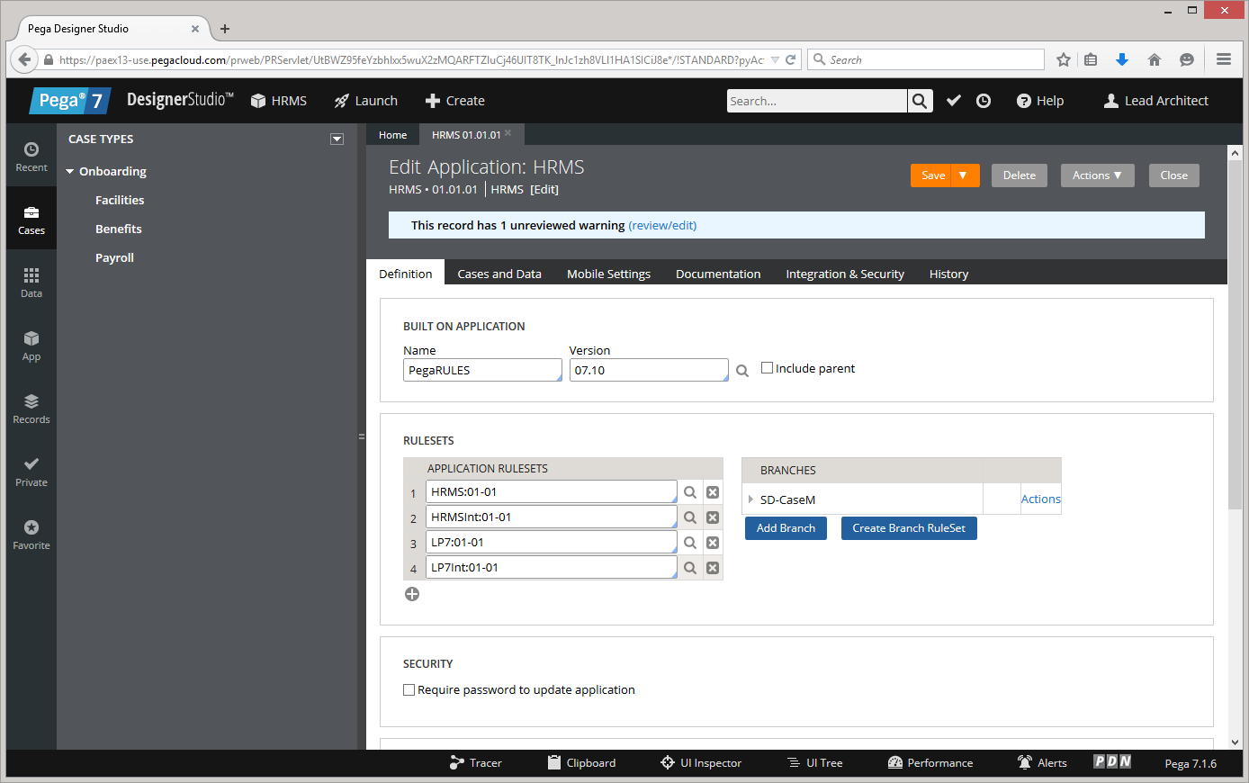1249x783 pixels.
Task: Open the Alerts tool
Action: [1042, 762]
